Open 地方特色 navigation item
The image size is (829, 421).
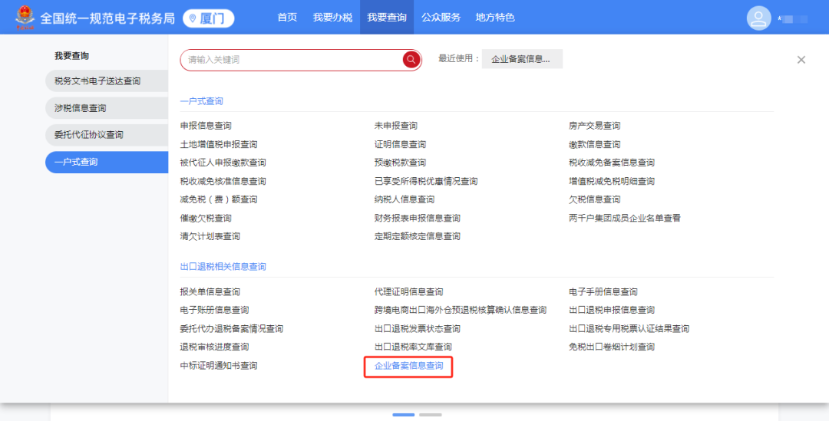pos(495,18)
